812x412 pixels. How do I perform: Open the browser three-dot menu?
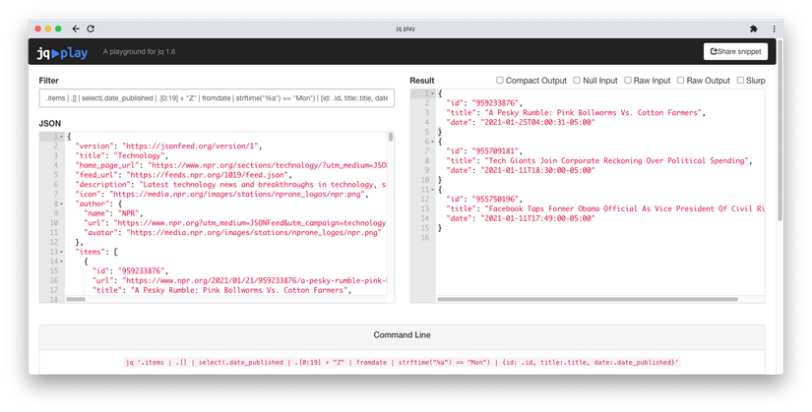(x=774, y=29)
